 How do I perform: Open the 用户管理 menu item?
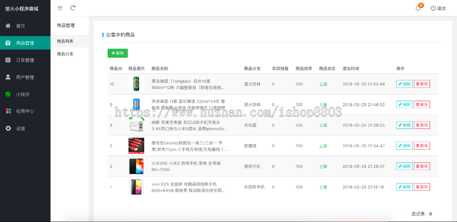click(25, 77)
